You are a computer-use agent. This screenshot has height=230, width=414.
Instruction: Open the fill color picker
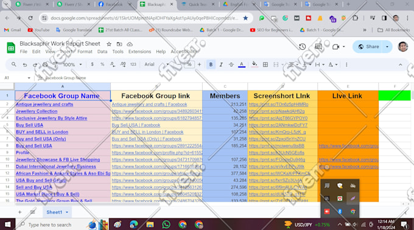(x=254, y=64)
